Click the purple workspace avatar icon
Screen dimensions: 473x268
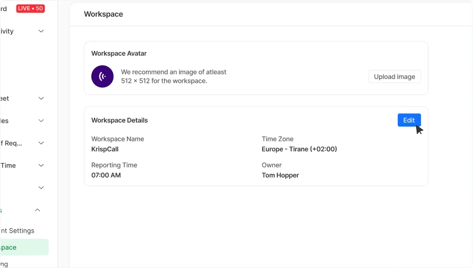tap(102, 76)
